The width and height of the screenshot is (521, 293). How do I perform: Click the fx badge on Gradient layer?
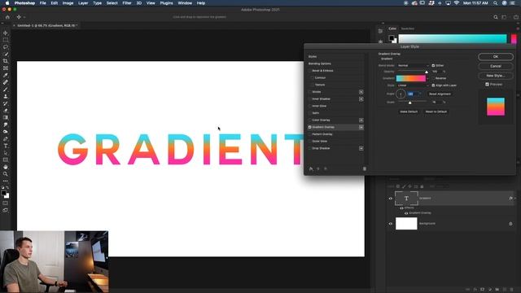pyautogui.click(x=510, y=199)
